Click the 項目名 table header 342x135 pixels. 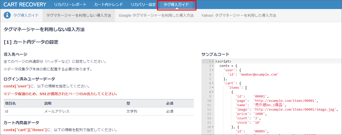(x=11, y=103)
